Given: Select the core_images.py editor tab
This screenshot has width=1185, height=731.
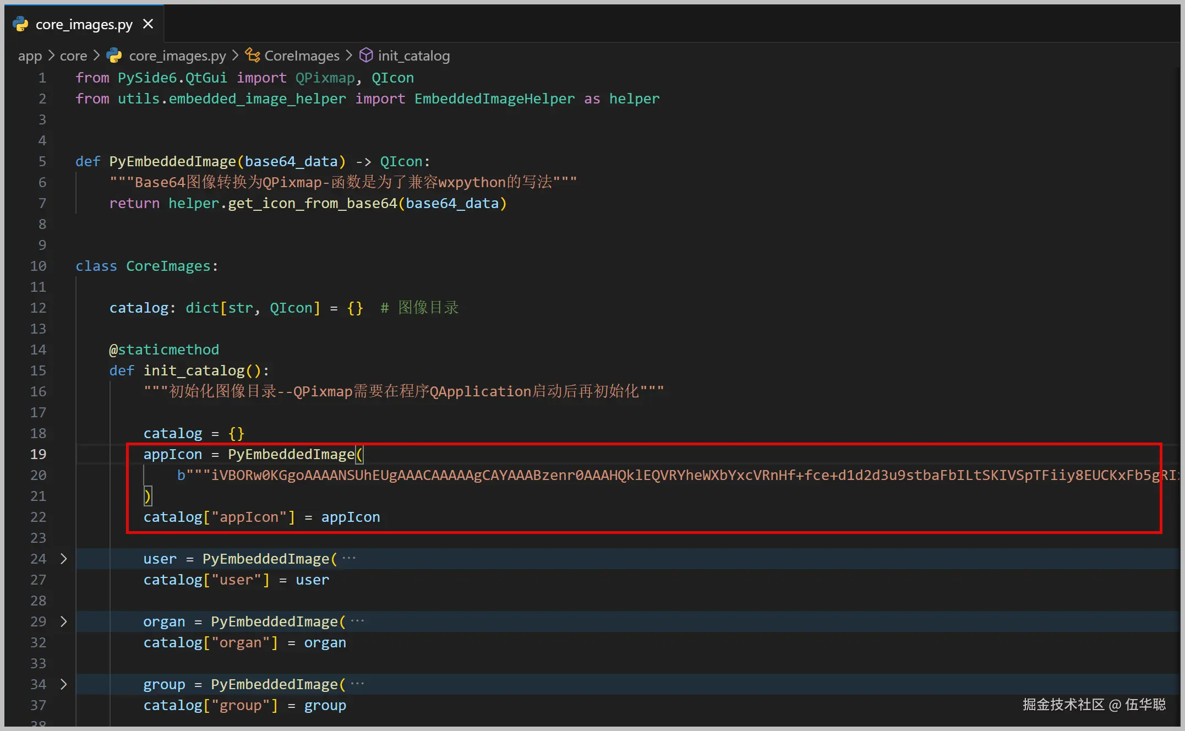Looking at the screenshot, I should (84, 25).
